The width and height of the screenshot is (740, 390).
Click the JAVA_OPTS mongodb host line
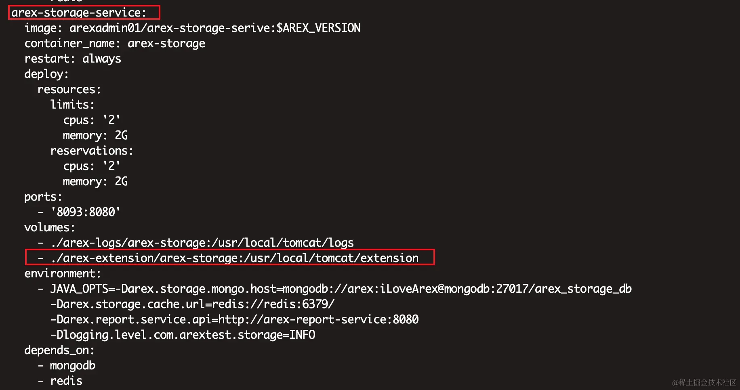coord(341,289)
